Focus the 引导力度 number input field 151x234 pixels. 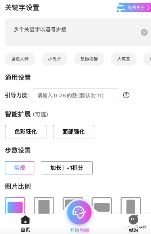pyautogui.click(x=76, y=95)
